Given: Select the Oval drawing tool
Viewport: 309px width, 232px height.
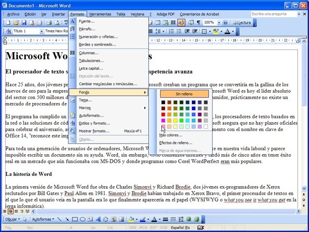Looking at the screenshot, I should point(82,219).
